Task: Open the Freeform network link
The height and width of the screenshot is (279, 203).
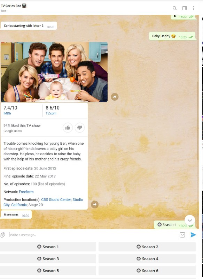Action: tap(26, 192)
